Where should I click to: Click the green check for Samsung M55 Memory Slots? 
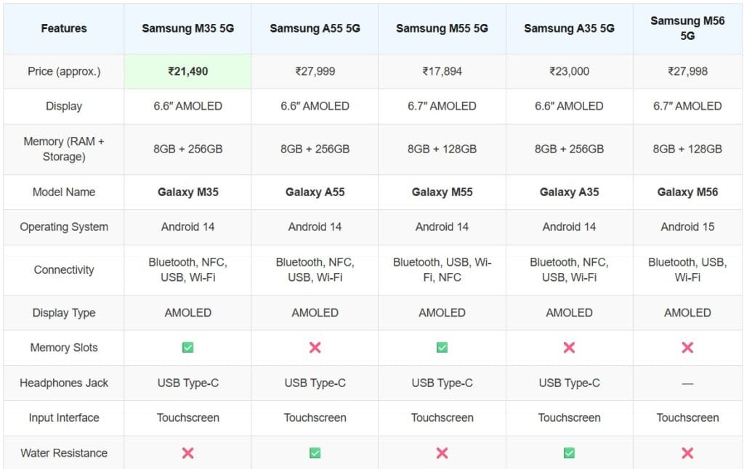442,348
